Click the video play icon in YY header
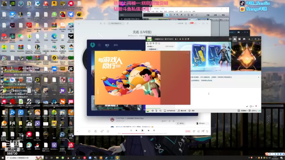 [230, 39]
